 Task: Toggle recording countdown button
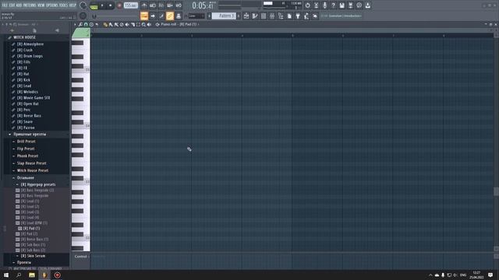[161, 5]
